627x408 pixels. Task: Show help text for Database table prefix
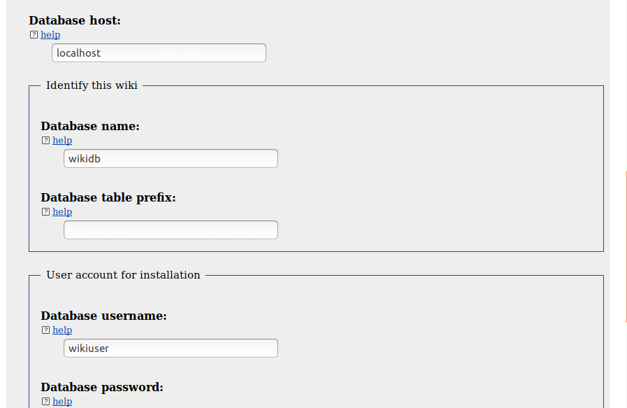click(x=62, y=212)
